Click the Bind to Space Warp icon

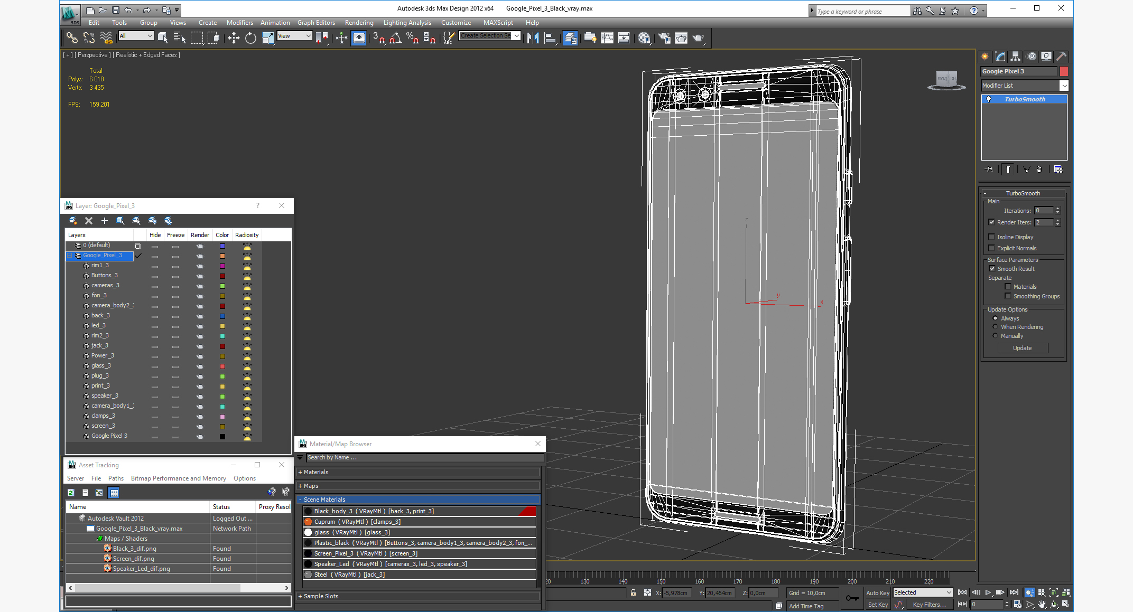(106, 37)
